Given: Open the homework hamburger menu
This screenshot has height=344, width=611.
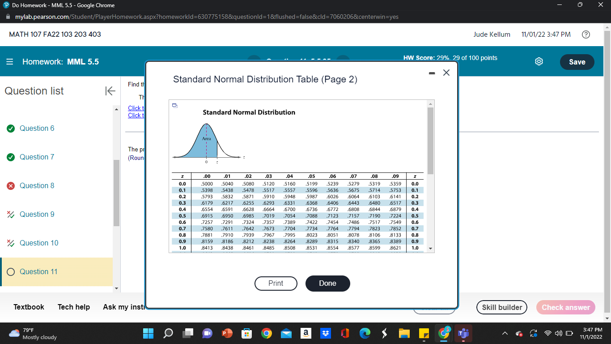Looking at the screenshot, I should [10, 62].
